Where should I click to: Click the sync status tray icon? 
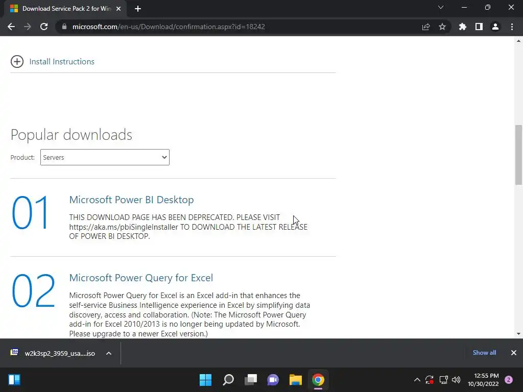[429, 380]
